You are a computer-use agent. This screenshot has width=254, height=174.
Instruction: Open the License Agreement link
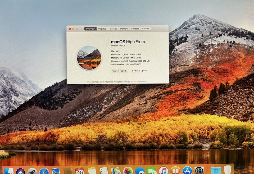pyautogui.click(x=139, y=81)
